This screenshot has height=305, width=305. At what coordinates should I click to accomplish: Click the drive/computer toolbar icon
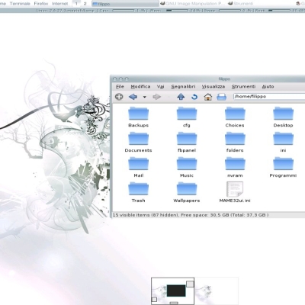[x=221, y=97]
